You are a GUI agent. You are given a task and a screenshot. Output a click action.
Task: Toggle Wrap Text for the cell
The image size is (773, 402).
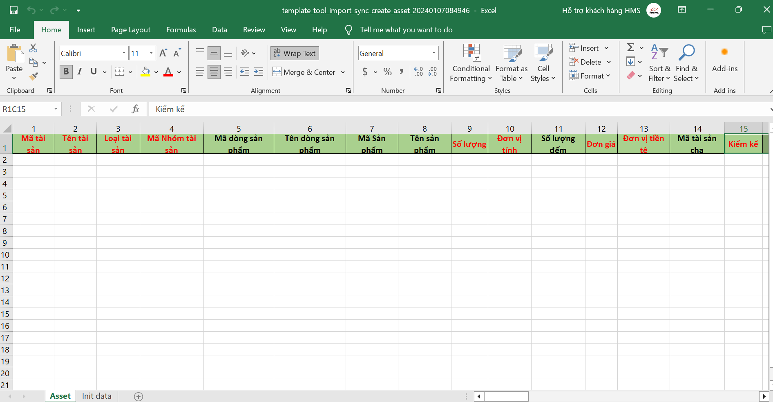click(x=295, y=53)
